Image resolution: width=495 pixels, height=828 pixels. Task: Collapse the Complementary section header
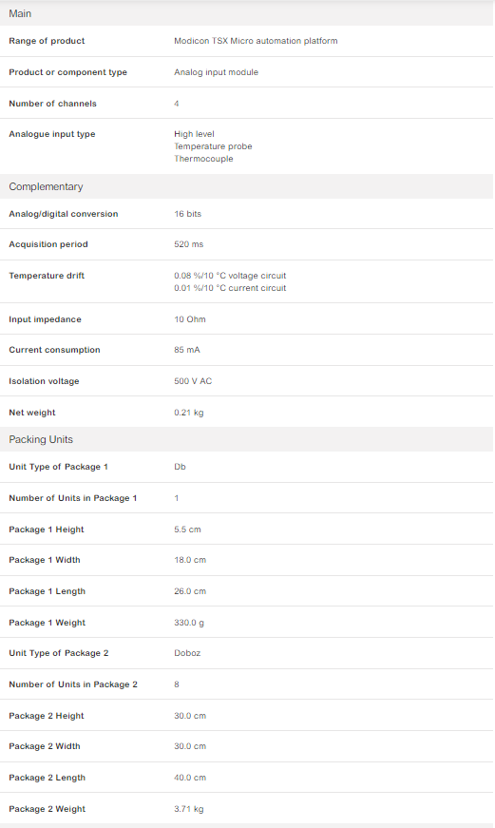246,186
